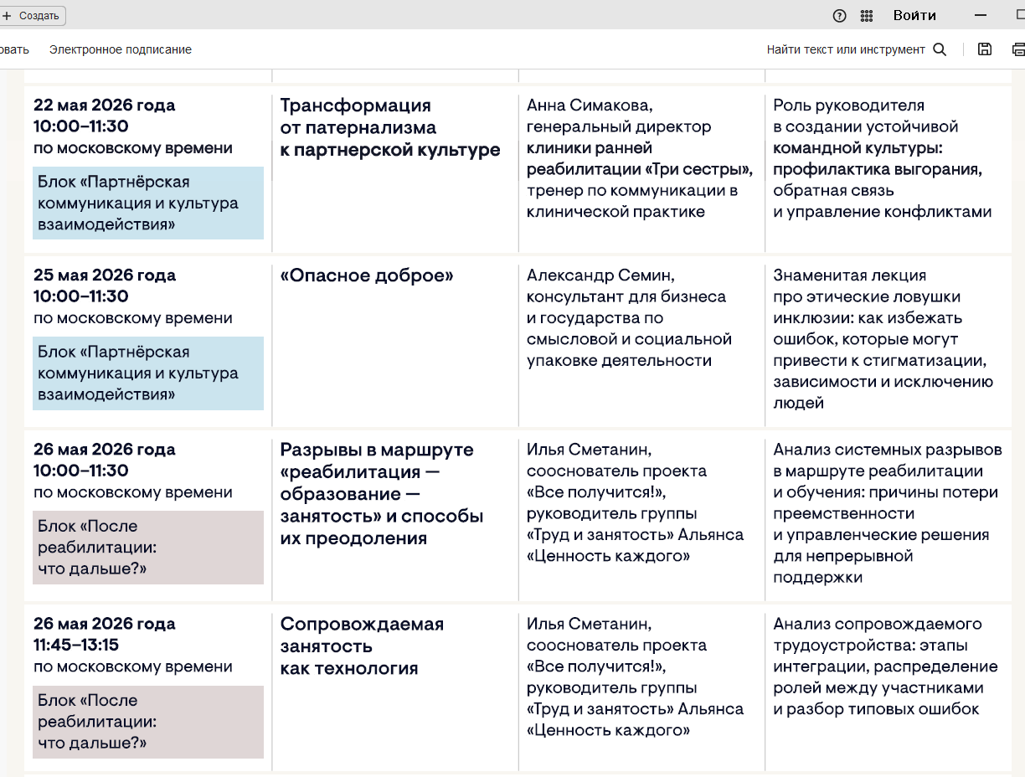Click the blue block label under 22 мая

147,203
